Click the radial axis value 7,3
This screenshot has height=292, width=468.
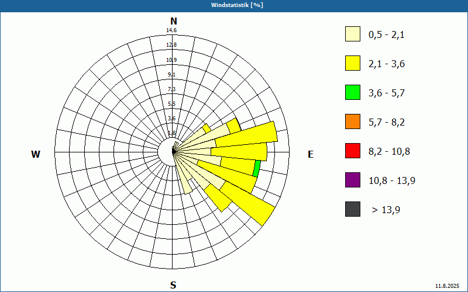[x=171, y=89]
